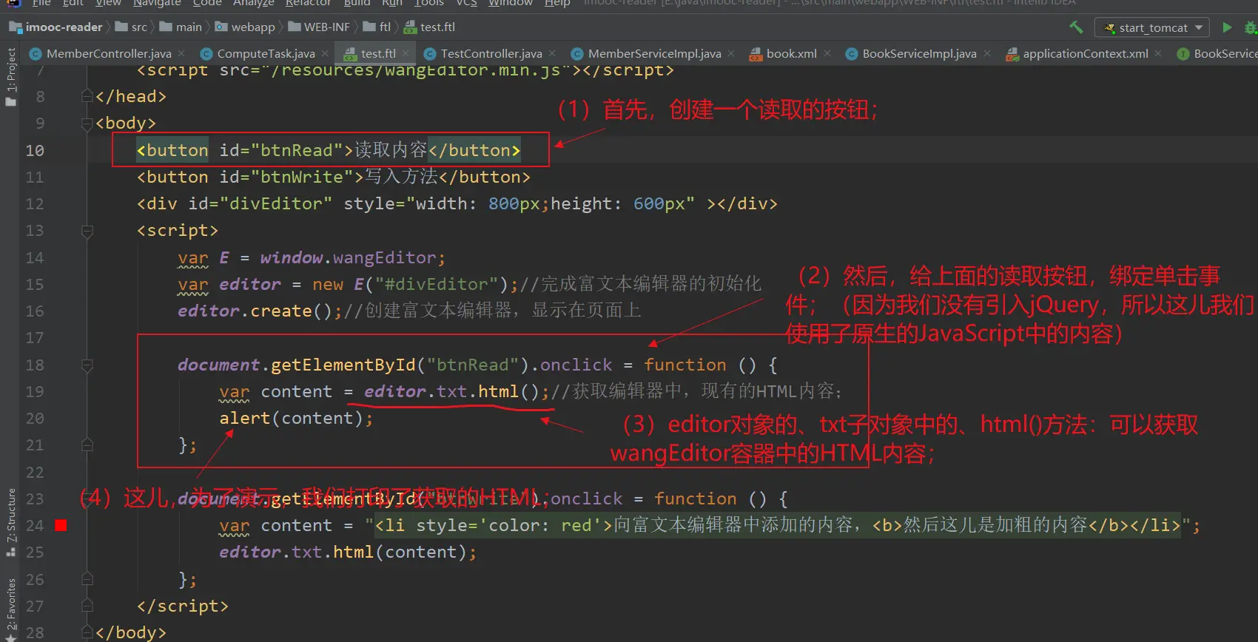Click the Build project hammer icon
Image resolution: width=1258 pixels, height=642 pixels.
click(1076, 27)
